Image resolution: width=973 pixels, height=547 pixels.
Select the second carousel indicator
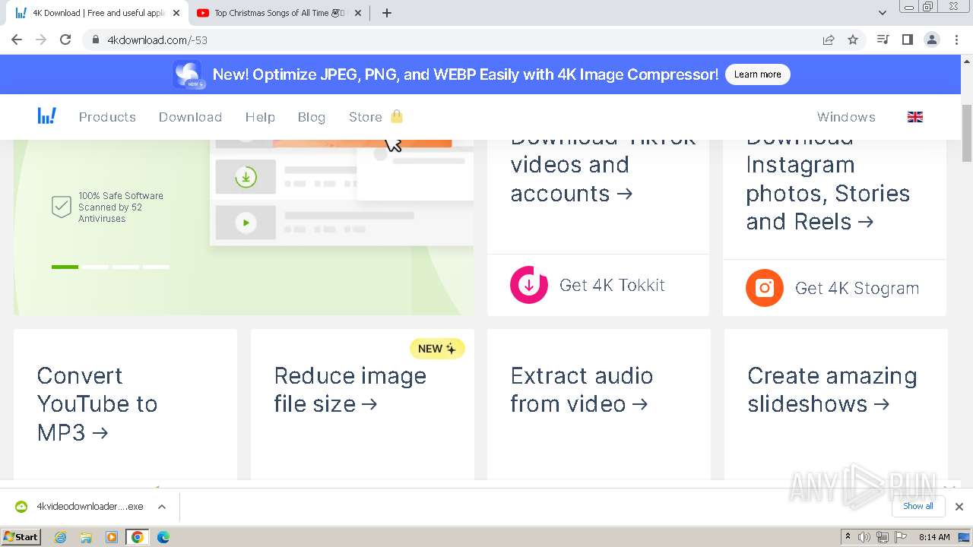95,267
